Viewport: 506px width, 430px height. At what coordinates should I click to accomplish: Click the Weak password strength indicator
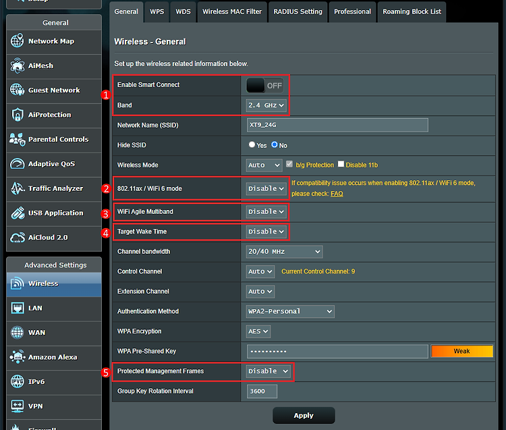pyautogui.click(x=461, y=351)
